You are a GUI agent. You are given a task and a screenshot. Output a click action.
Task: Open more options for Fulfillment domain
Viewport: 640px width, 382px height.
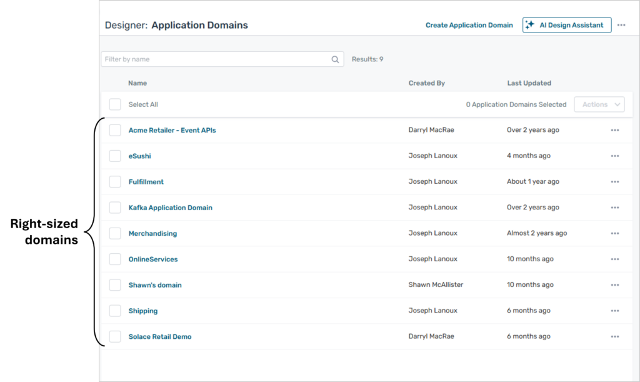pos(614,182)
